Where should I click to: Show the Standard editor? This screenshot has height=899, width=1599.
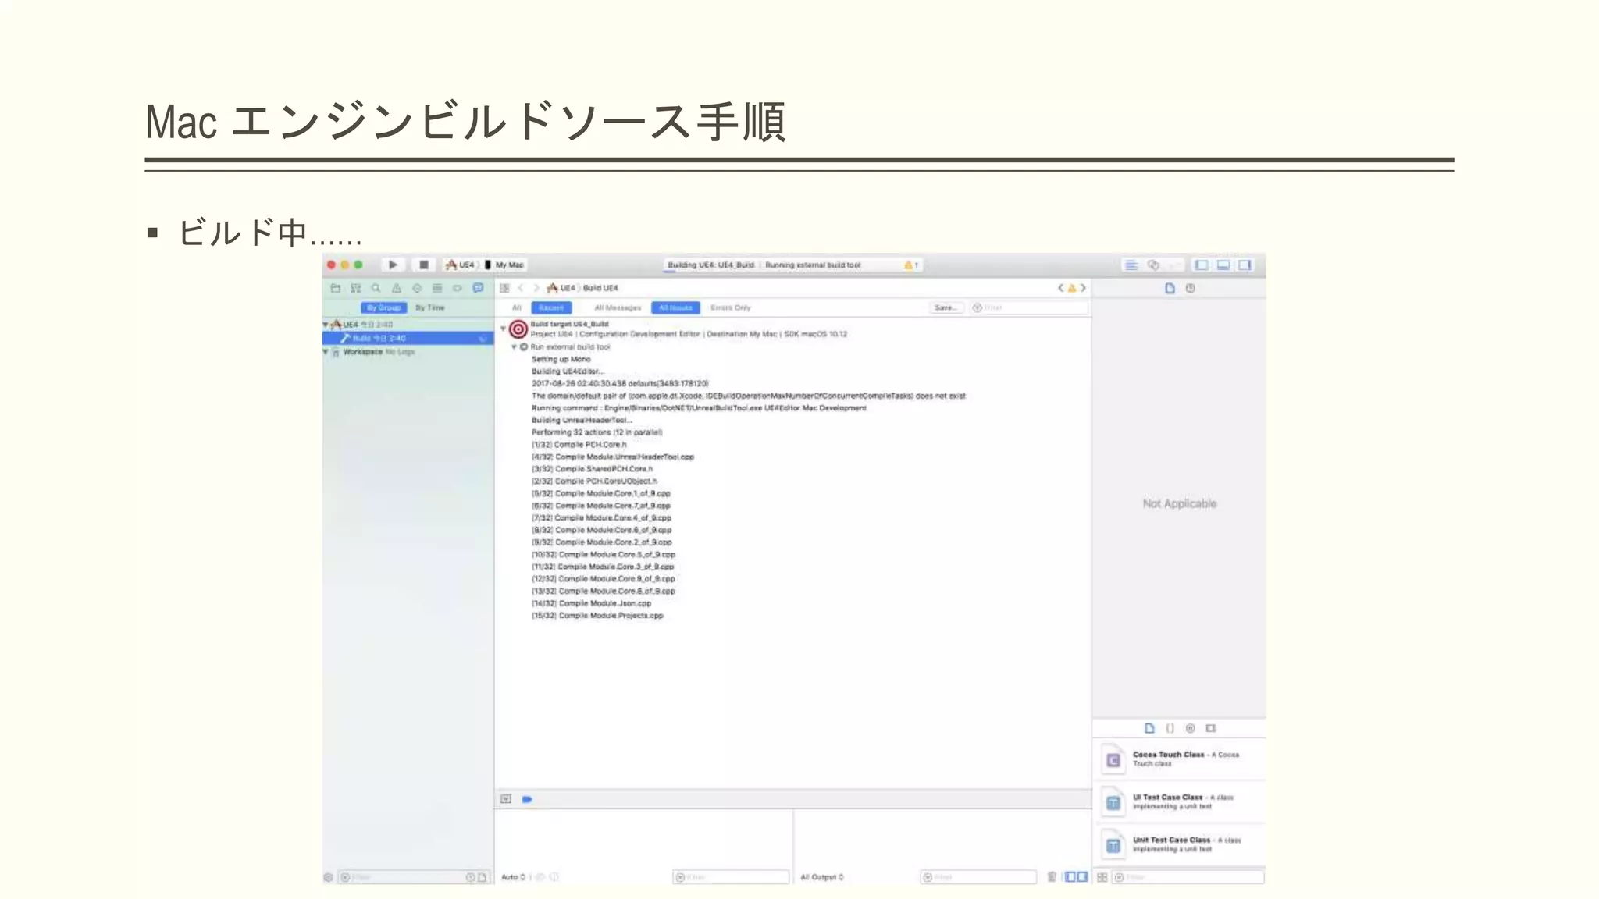point(1131,265)
